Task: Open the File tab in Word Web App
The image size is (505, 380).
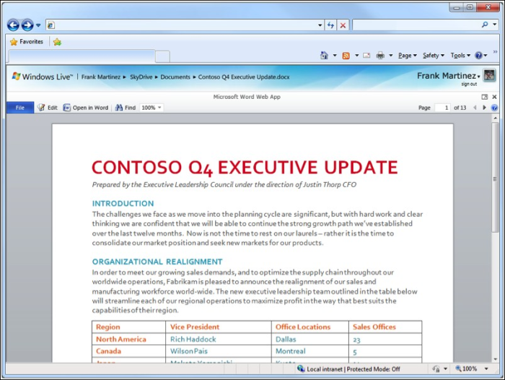Action: pyautogui.click(x=20, y=108)
